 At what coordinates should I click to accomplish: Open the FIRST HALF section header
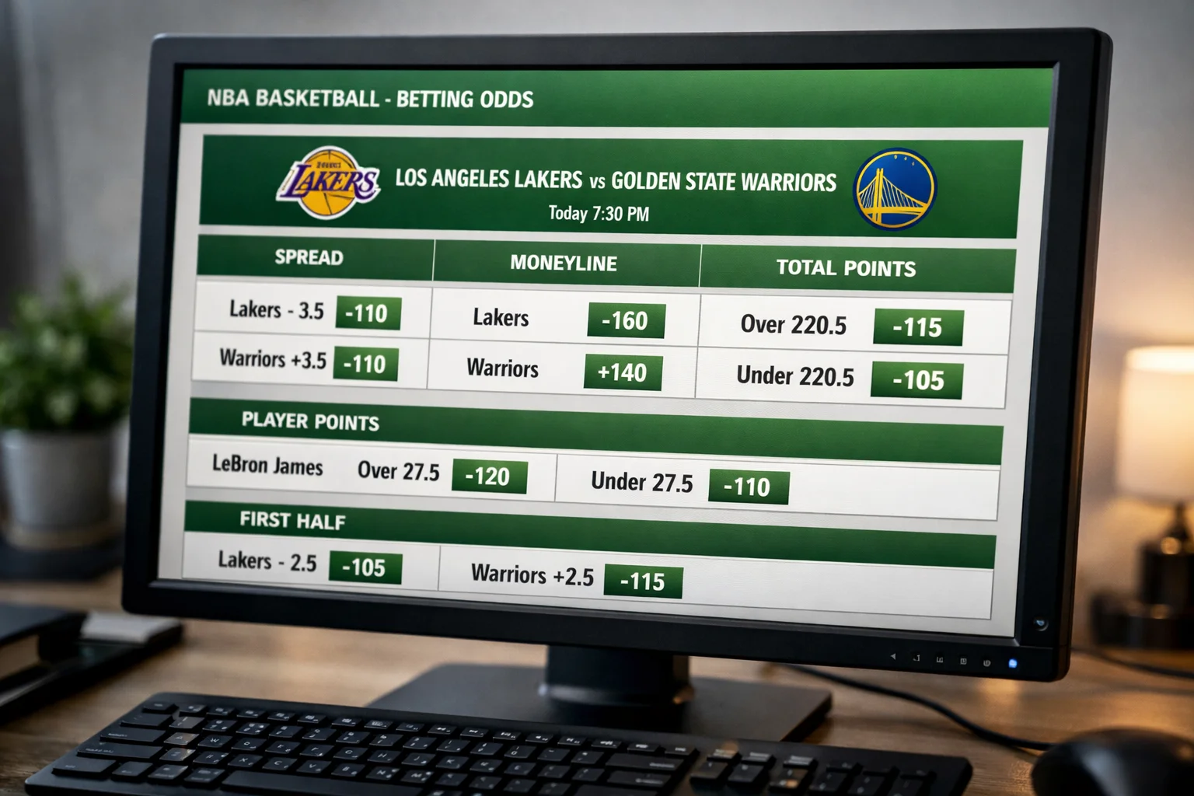pyautogui.click(x=292, y=521)
